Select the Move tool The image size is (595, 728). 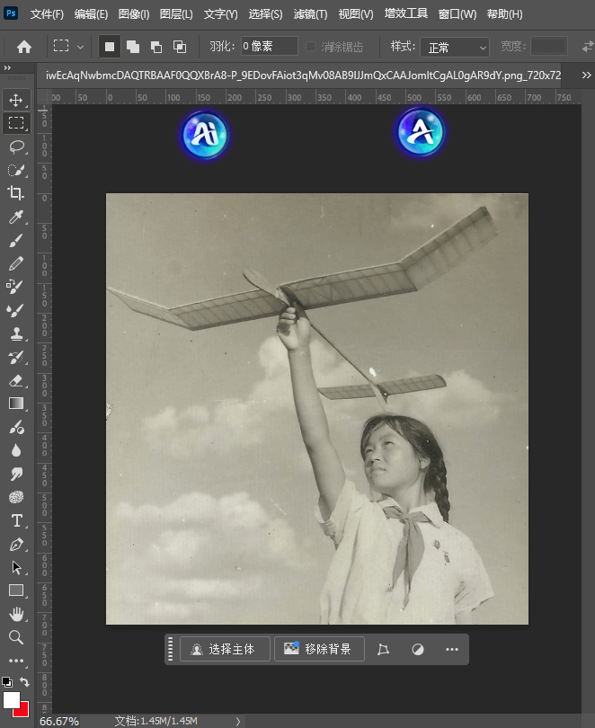tap(16, 100)
